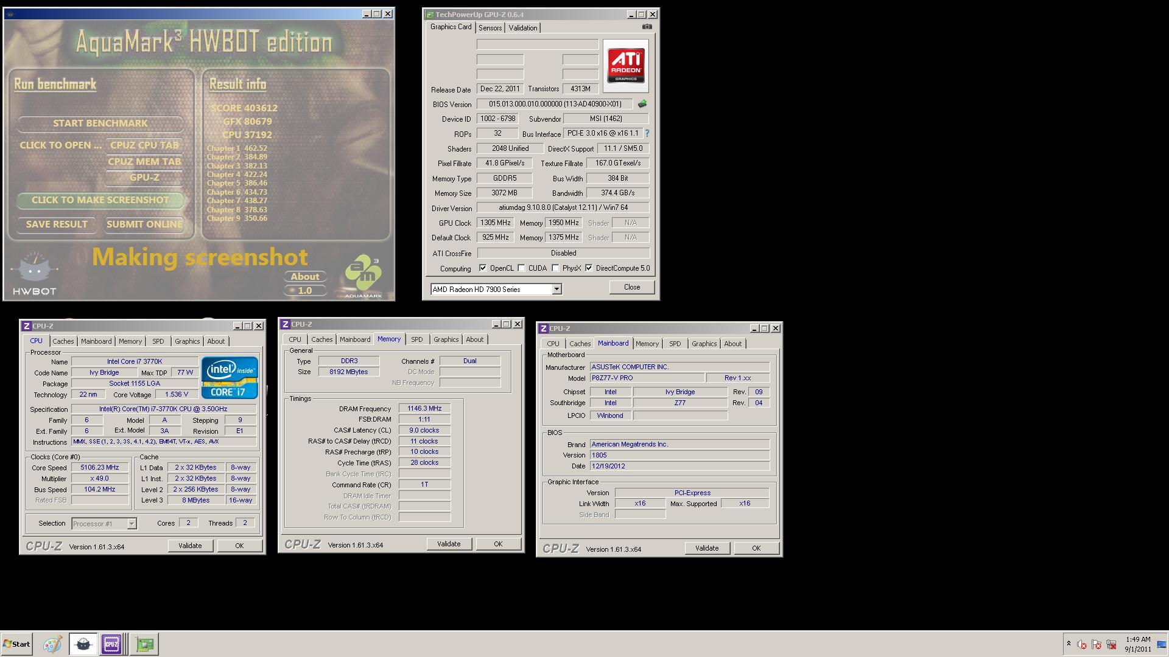Open SPD tab in CPU-Z memory window
Screen dimensions: 1169x657
(417, 339)
